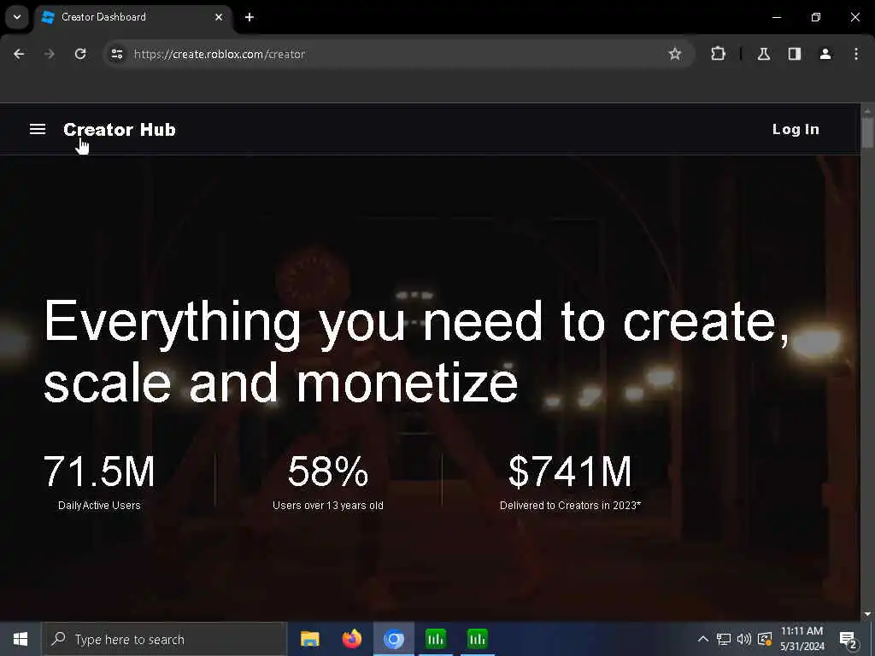Click 'Users over 13 years old' label

tap(328, 506)
